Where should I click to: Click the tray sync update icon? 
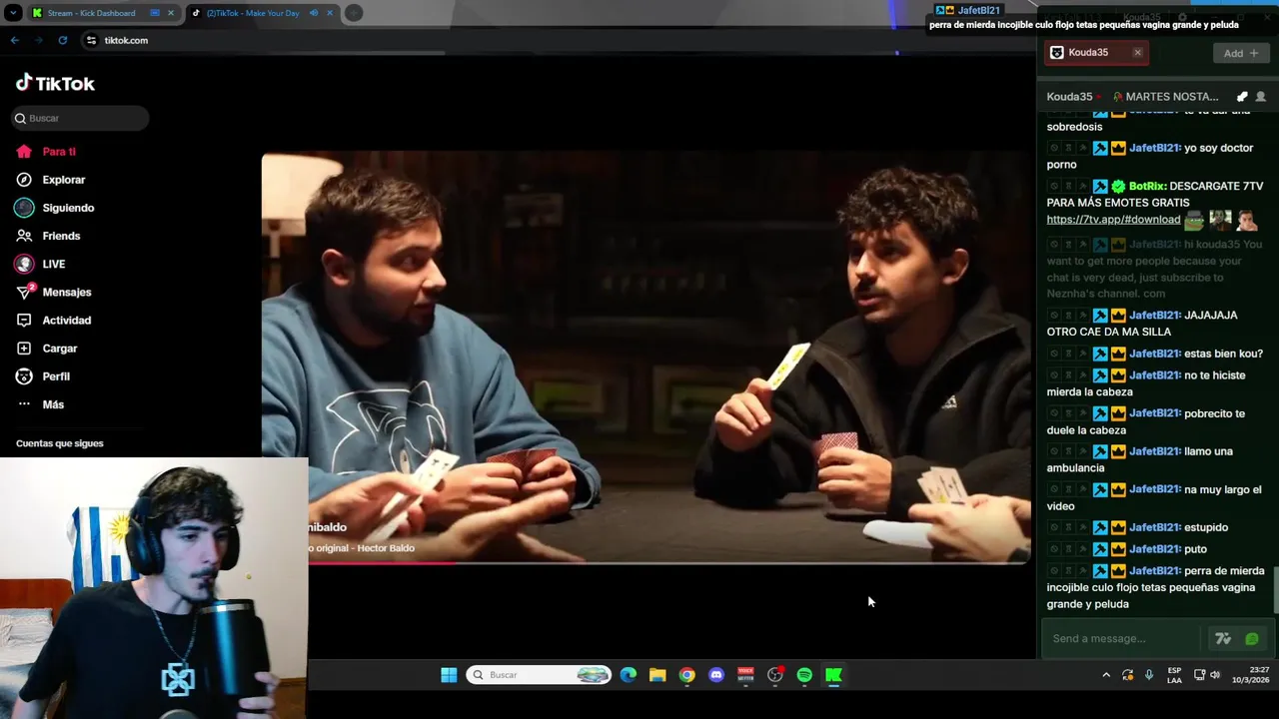[1128, 675]
